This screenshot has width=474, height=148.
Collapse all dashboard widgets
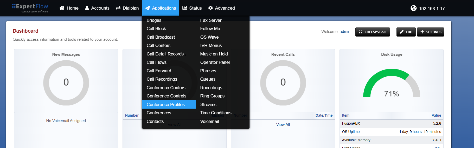coord(373,32)
